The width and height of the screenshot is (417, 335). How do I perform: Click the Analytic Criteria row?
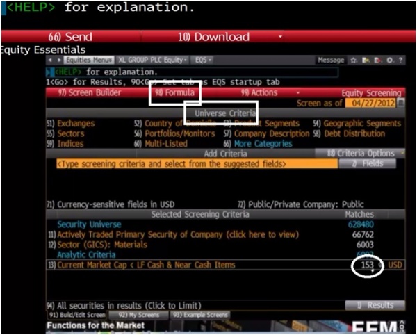pos(86,254)
